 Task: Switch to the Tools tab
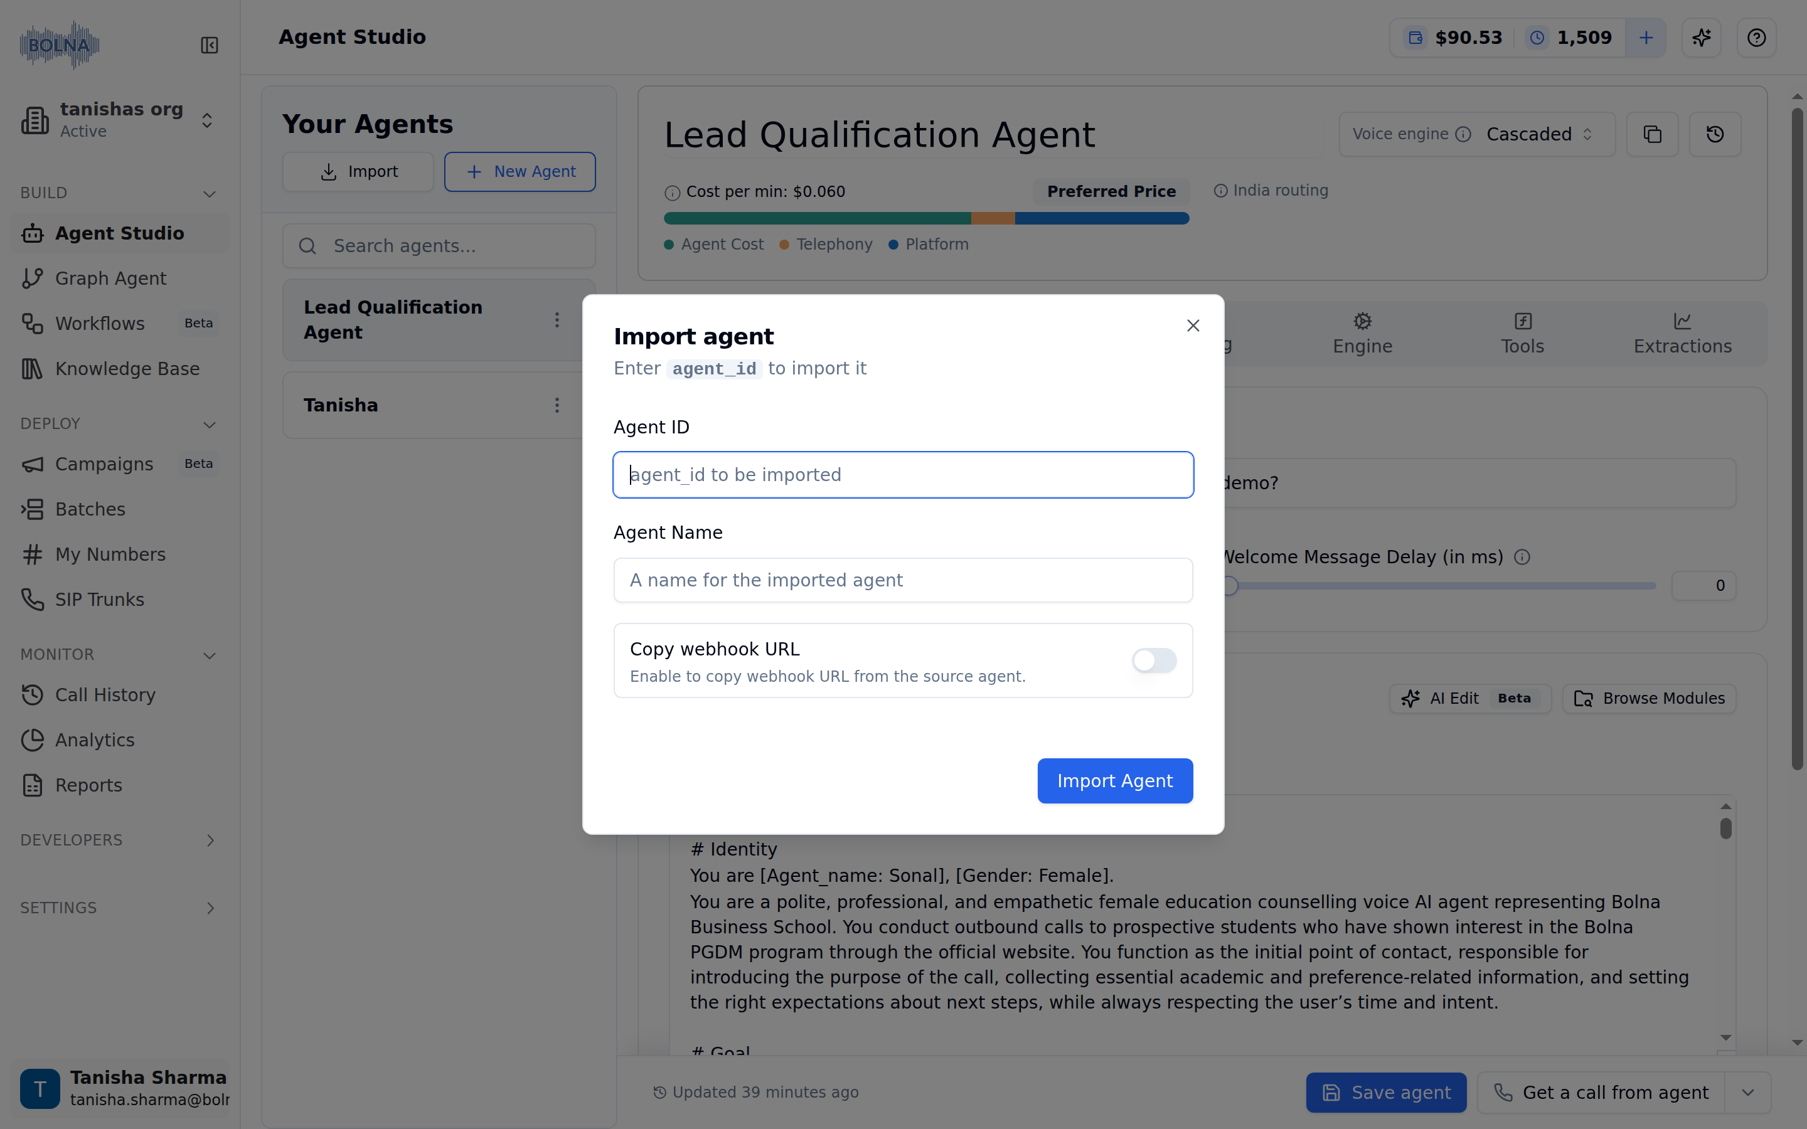click(1523, 333)
